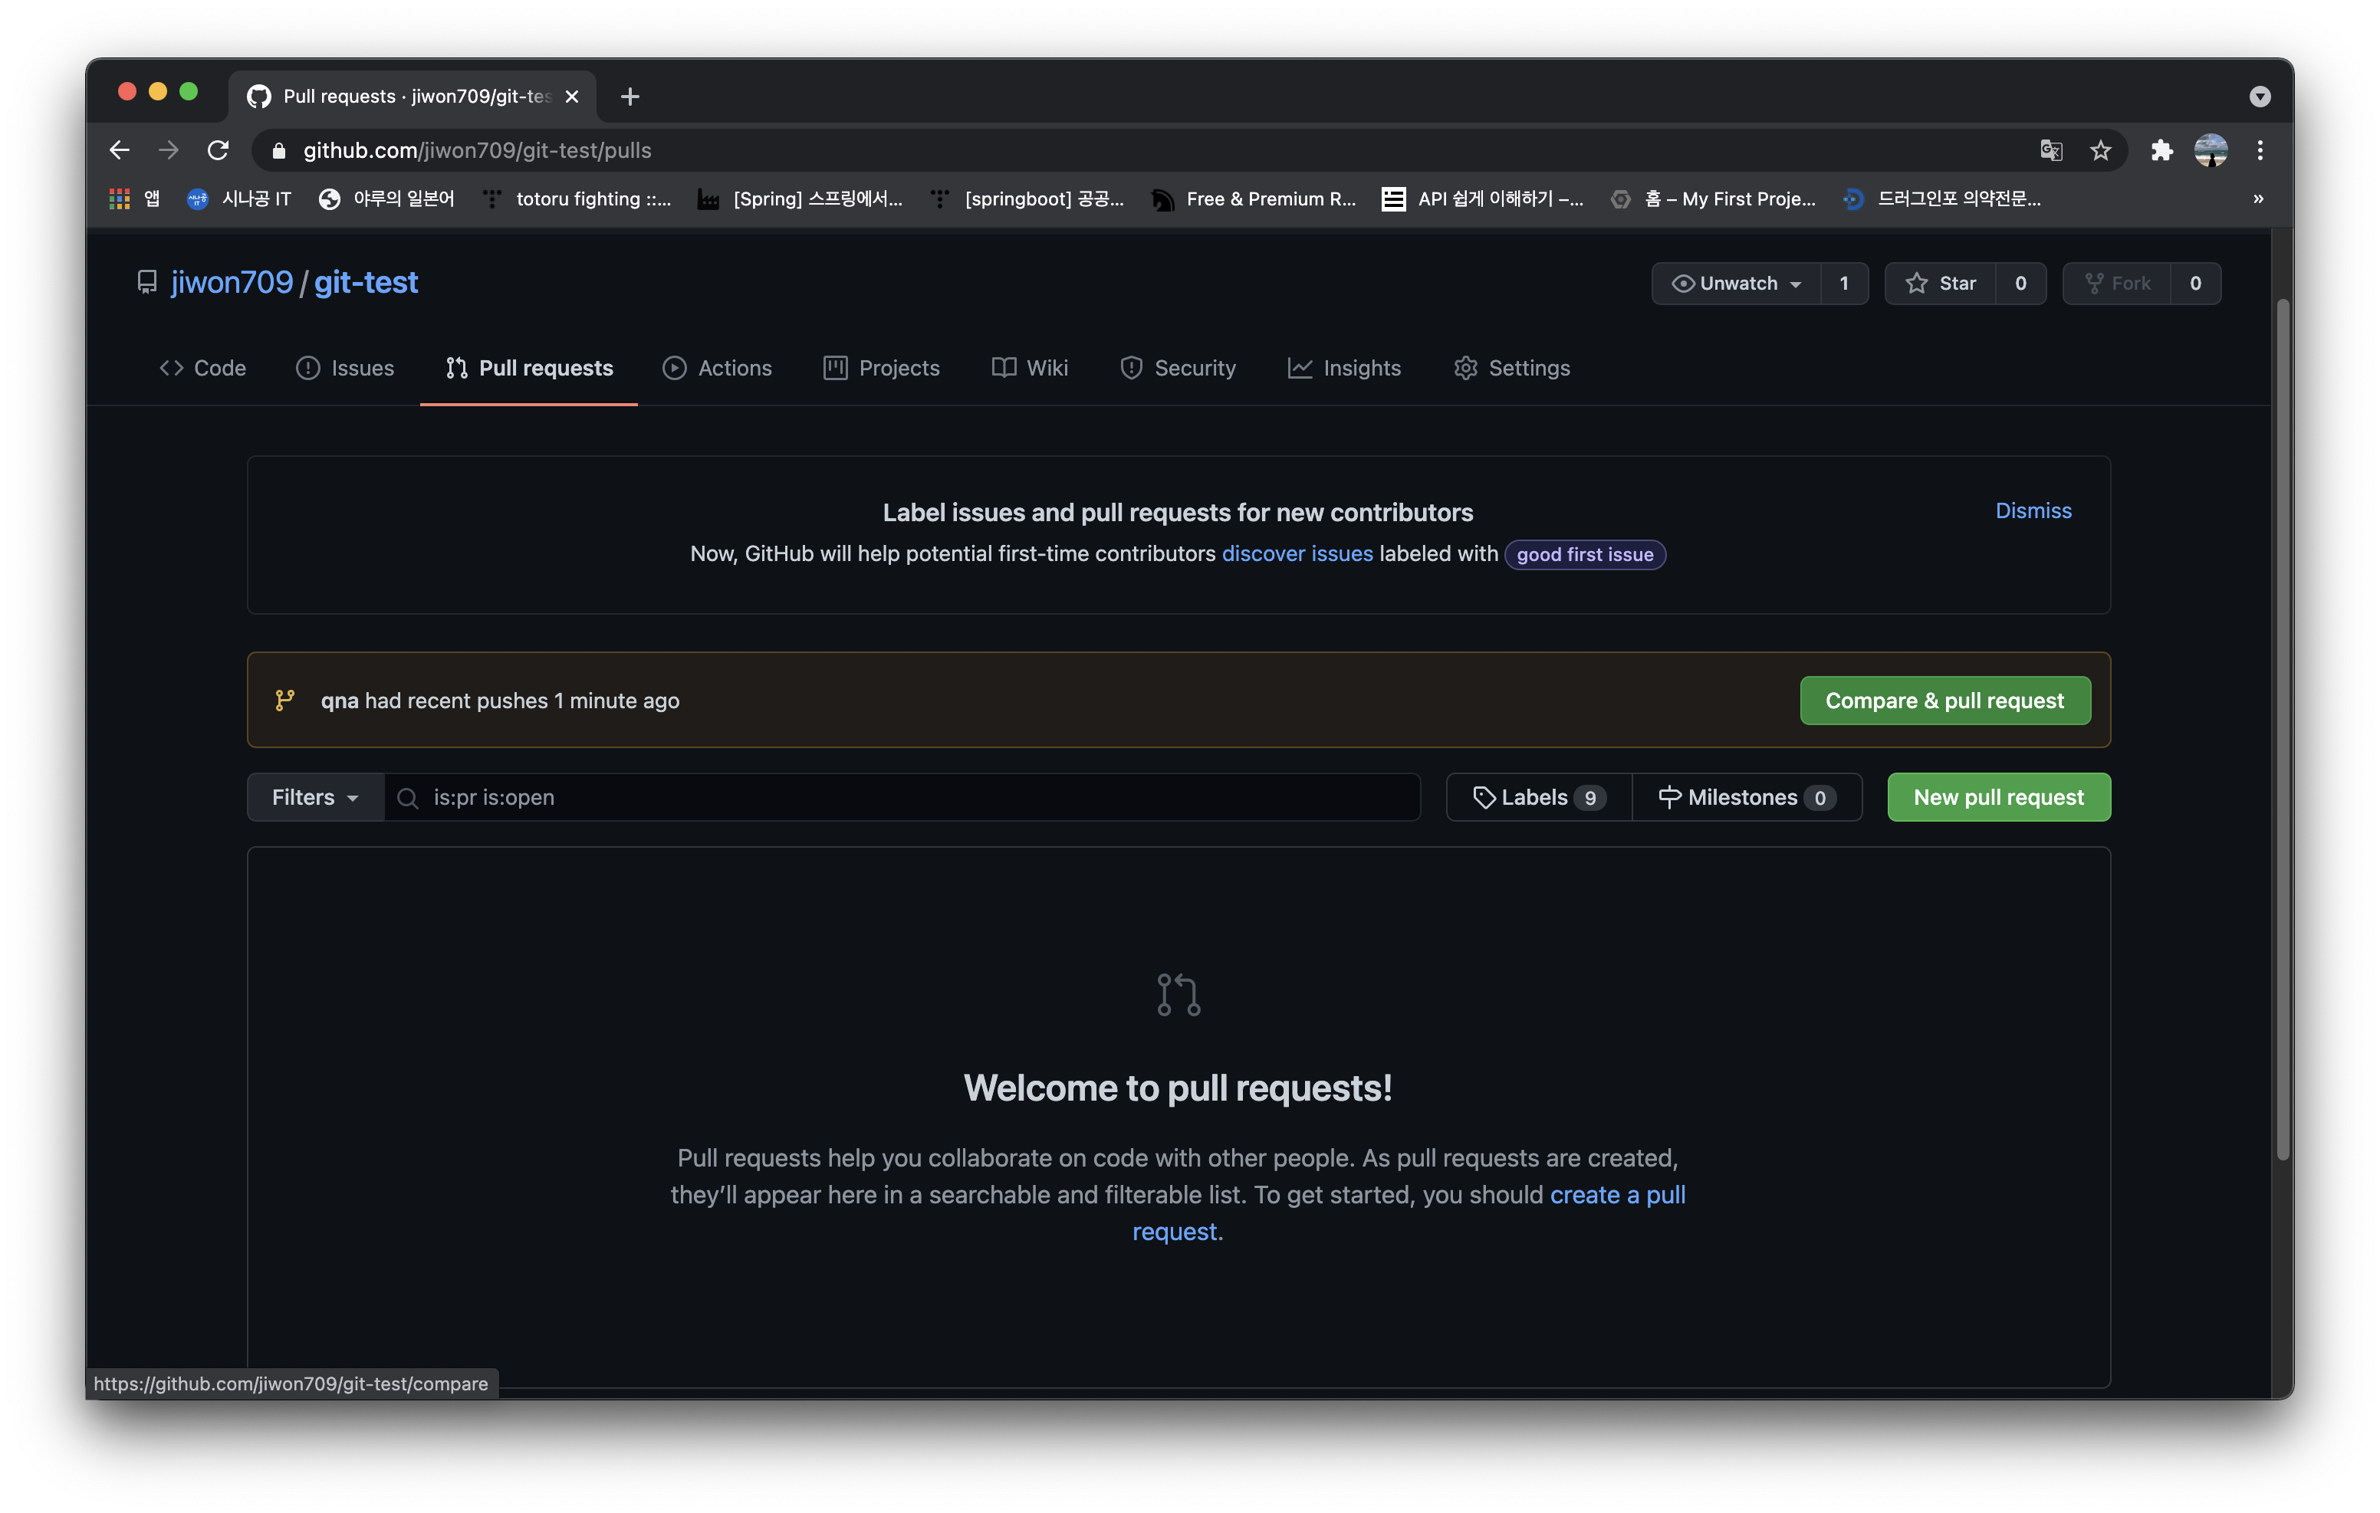Open the Chrome three-dot menu

coord(2260,150)
